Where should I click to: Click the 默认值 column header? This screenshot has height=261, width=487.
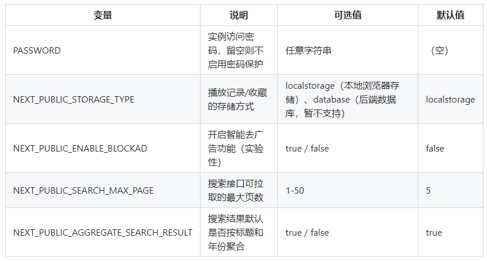click(x=450, y=16)
